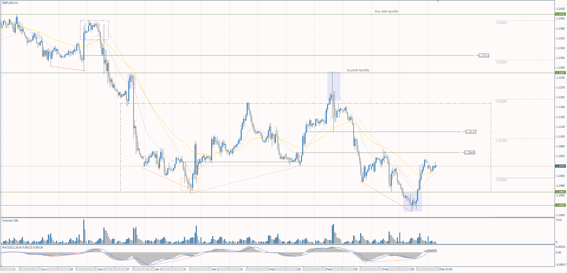This screenshot has width=567, height=273.
Task: Click the 1.2267 horizontal line price tag
Action: point(561,73)
